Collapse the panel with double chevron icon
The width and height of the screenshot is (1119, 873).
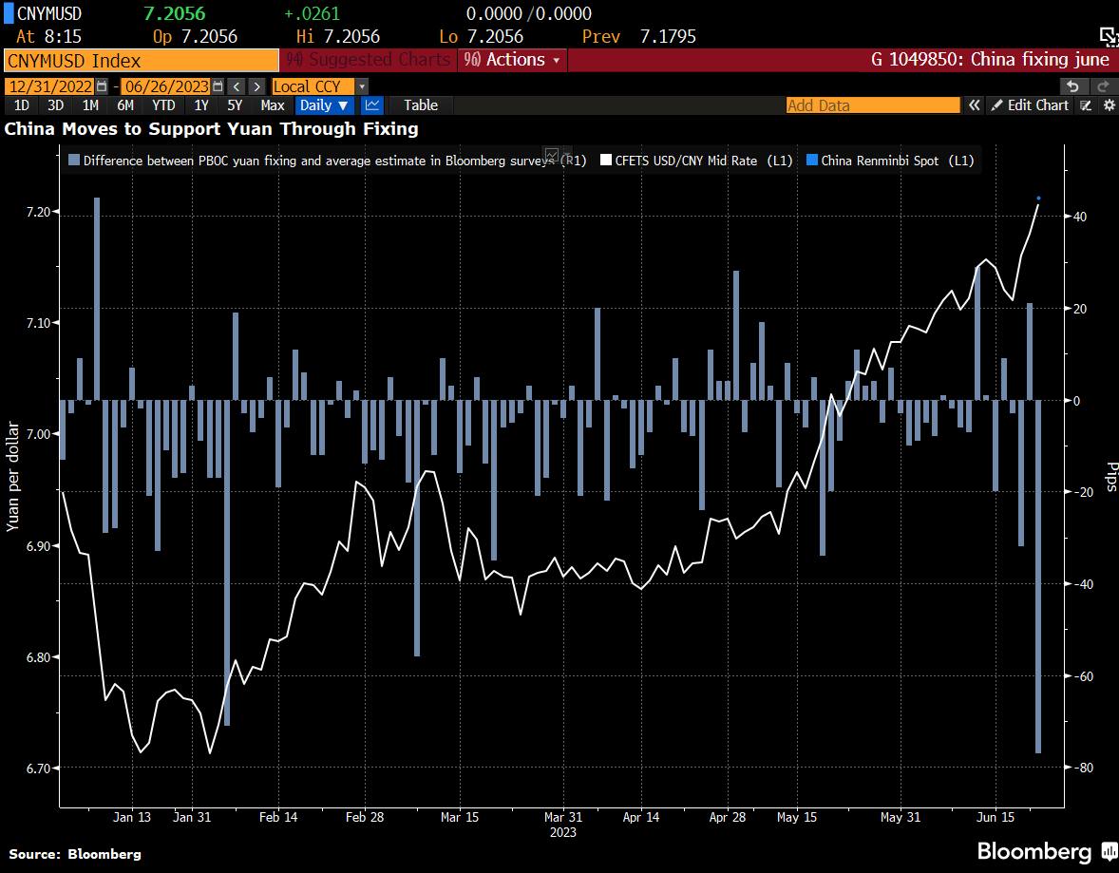pyautogui.click(x=974, y=105)
